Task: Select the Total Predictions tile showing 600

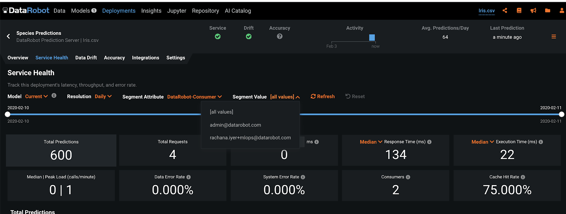Action: click(x=61, y=151)
